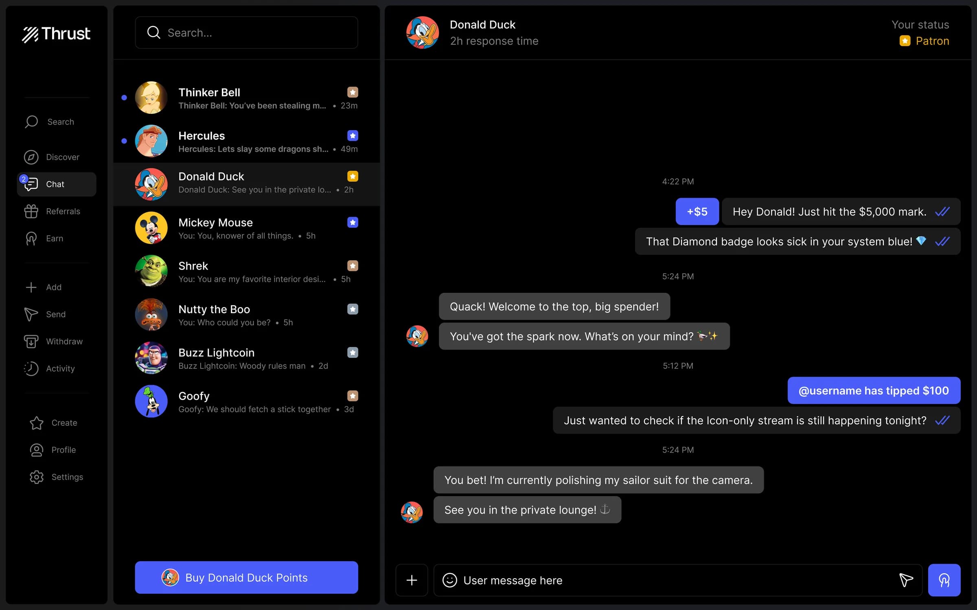This screenshot has height=610, width=977.
Task: Open the Thinker Bell conversation
Action: pyautogui.click(x=246, y=98)
